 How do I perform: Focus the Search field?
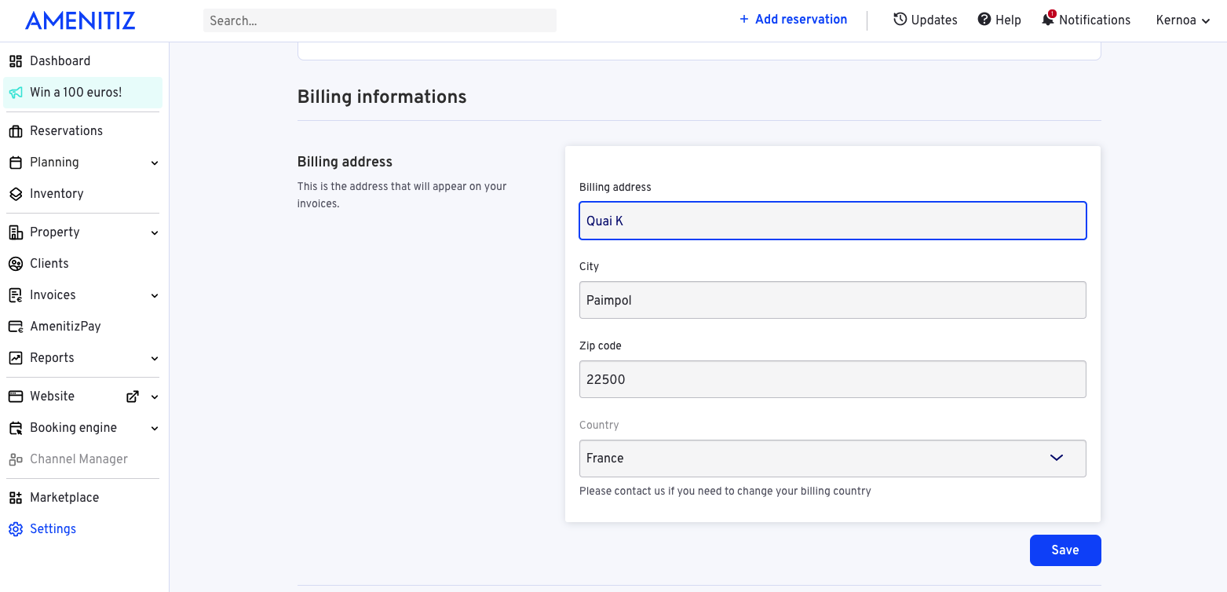click(380, 20)
